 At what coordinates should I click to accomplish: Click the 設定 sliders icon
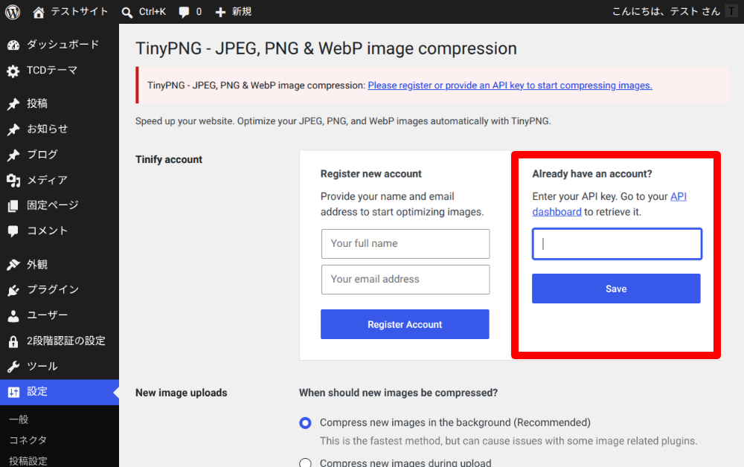13,392
